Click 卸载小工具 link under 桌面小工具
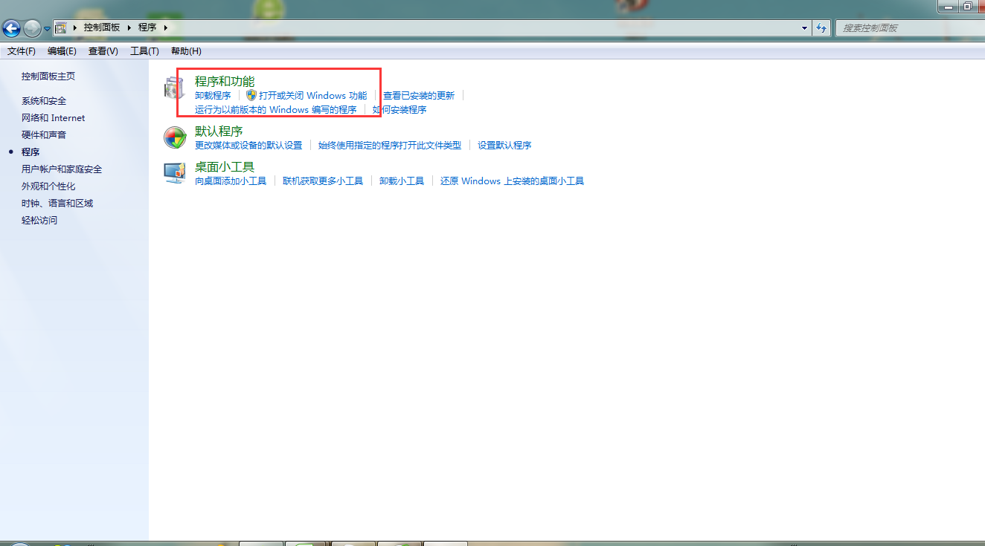 coord(402,181)
